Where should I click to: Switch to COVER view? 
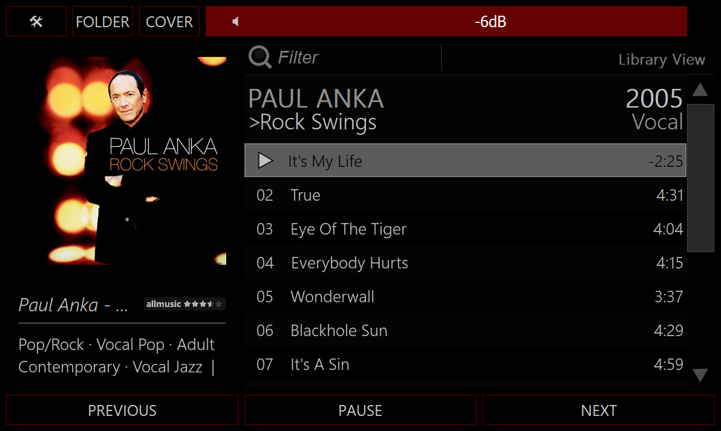point(169,22)
